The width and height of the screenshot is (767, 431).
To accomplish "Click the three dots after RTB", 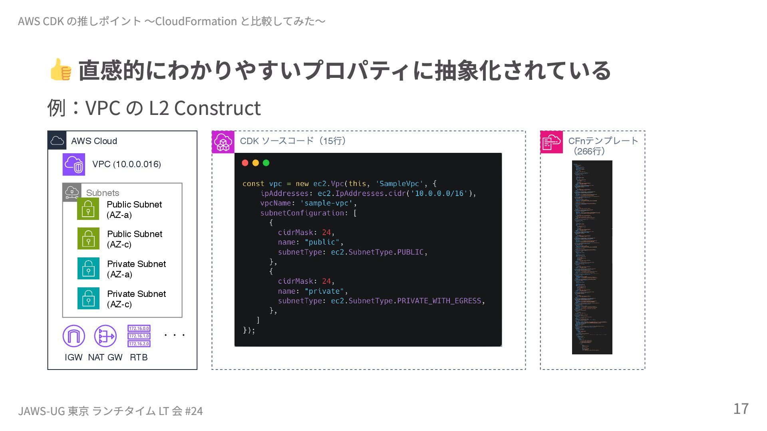I will (x=175, y=335).
